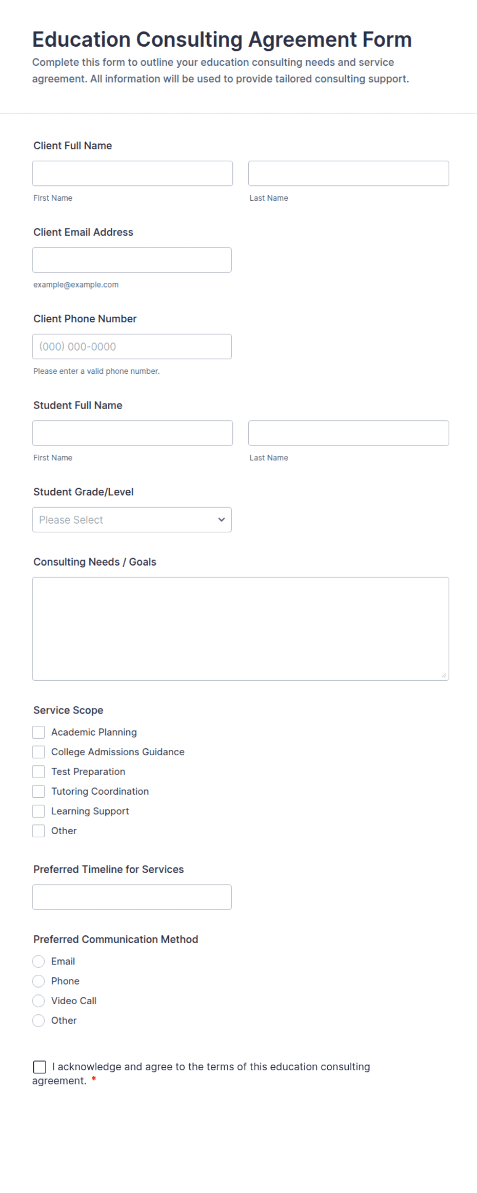Select the Phone radio option
Viewport: 477px width, 1193px height.
[x=38, y=981]
